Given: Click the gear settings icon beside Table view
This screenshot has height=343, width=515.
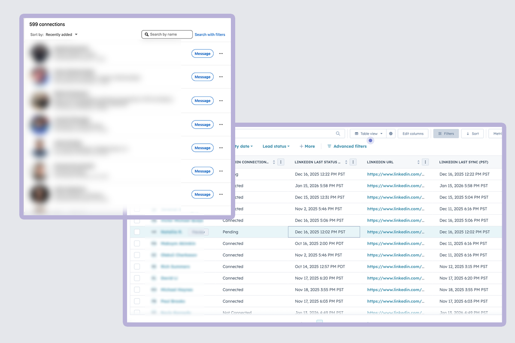Looking at the screenshot, I should point(391,133).
